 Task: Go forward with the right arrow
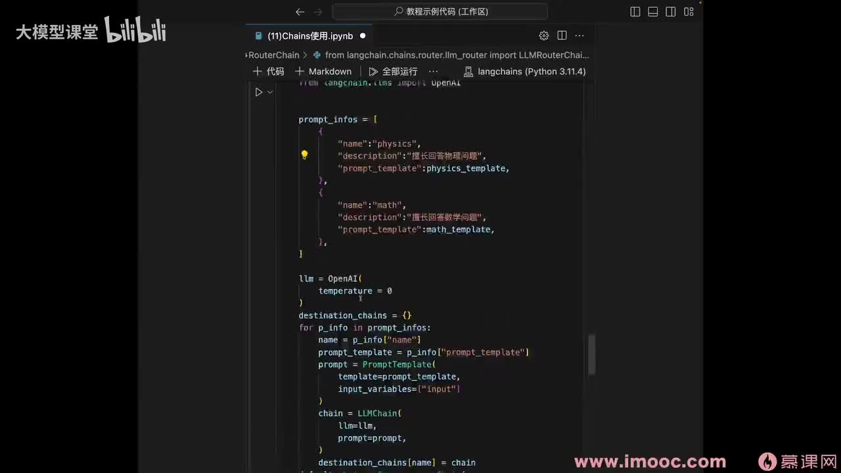pyautogui.click(x=319, y=12)
